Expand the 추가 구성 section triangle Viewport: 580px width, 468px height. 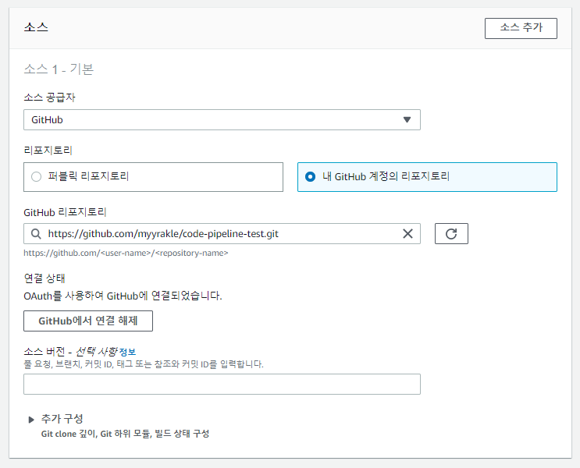tap(31, 420)
